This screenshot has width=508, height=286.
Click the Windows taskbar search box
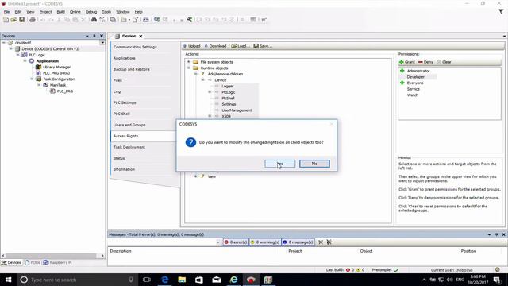tap(77, 280)
